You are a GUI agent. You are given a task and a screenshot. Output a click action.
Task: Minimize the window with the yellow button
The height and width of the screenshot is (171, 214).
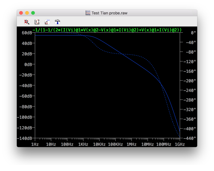tap(27, 13)
